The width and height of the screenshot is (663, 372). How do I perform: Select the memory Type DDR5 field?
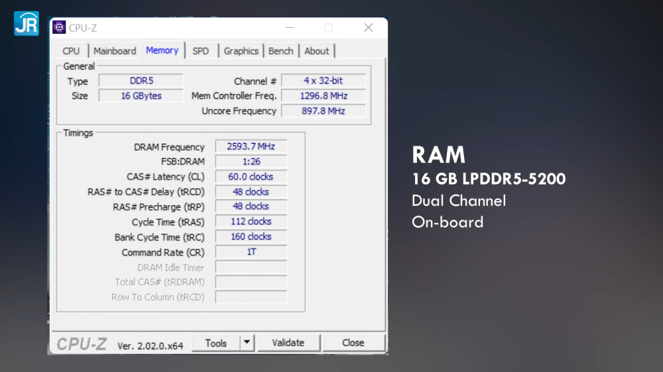tap(141, 81)
